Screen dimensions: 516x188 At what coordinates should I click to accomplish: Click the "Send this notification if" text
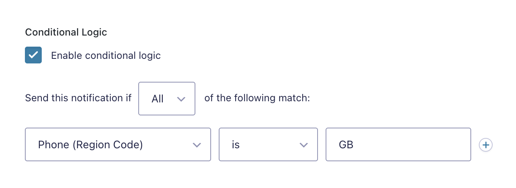pos(78,98)
